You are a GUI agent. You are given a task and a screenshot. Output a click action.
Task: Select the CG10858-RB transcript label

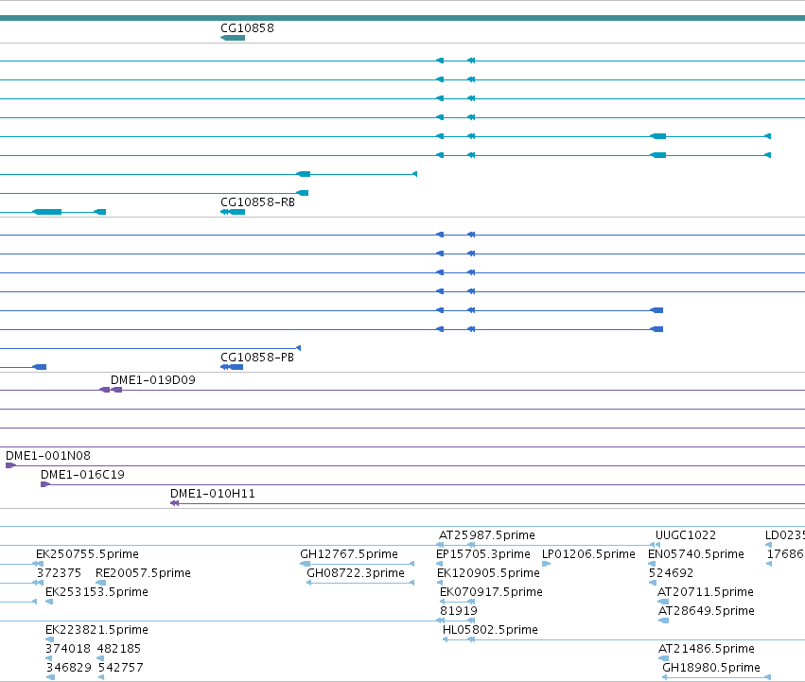(257, 202)
